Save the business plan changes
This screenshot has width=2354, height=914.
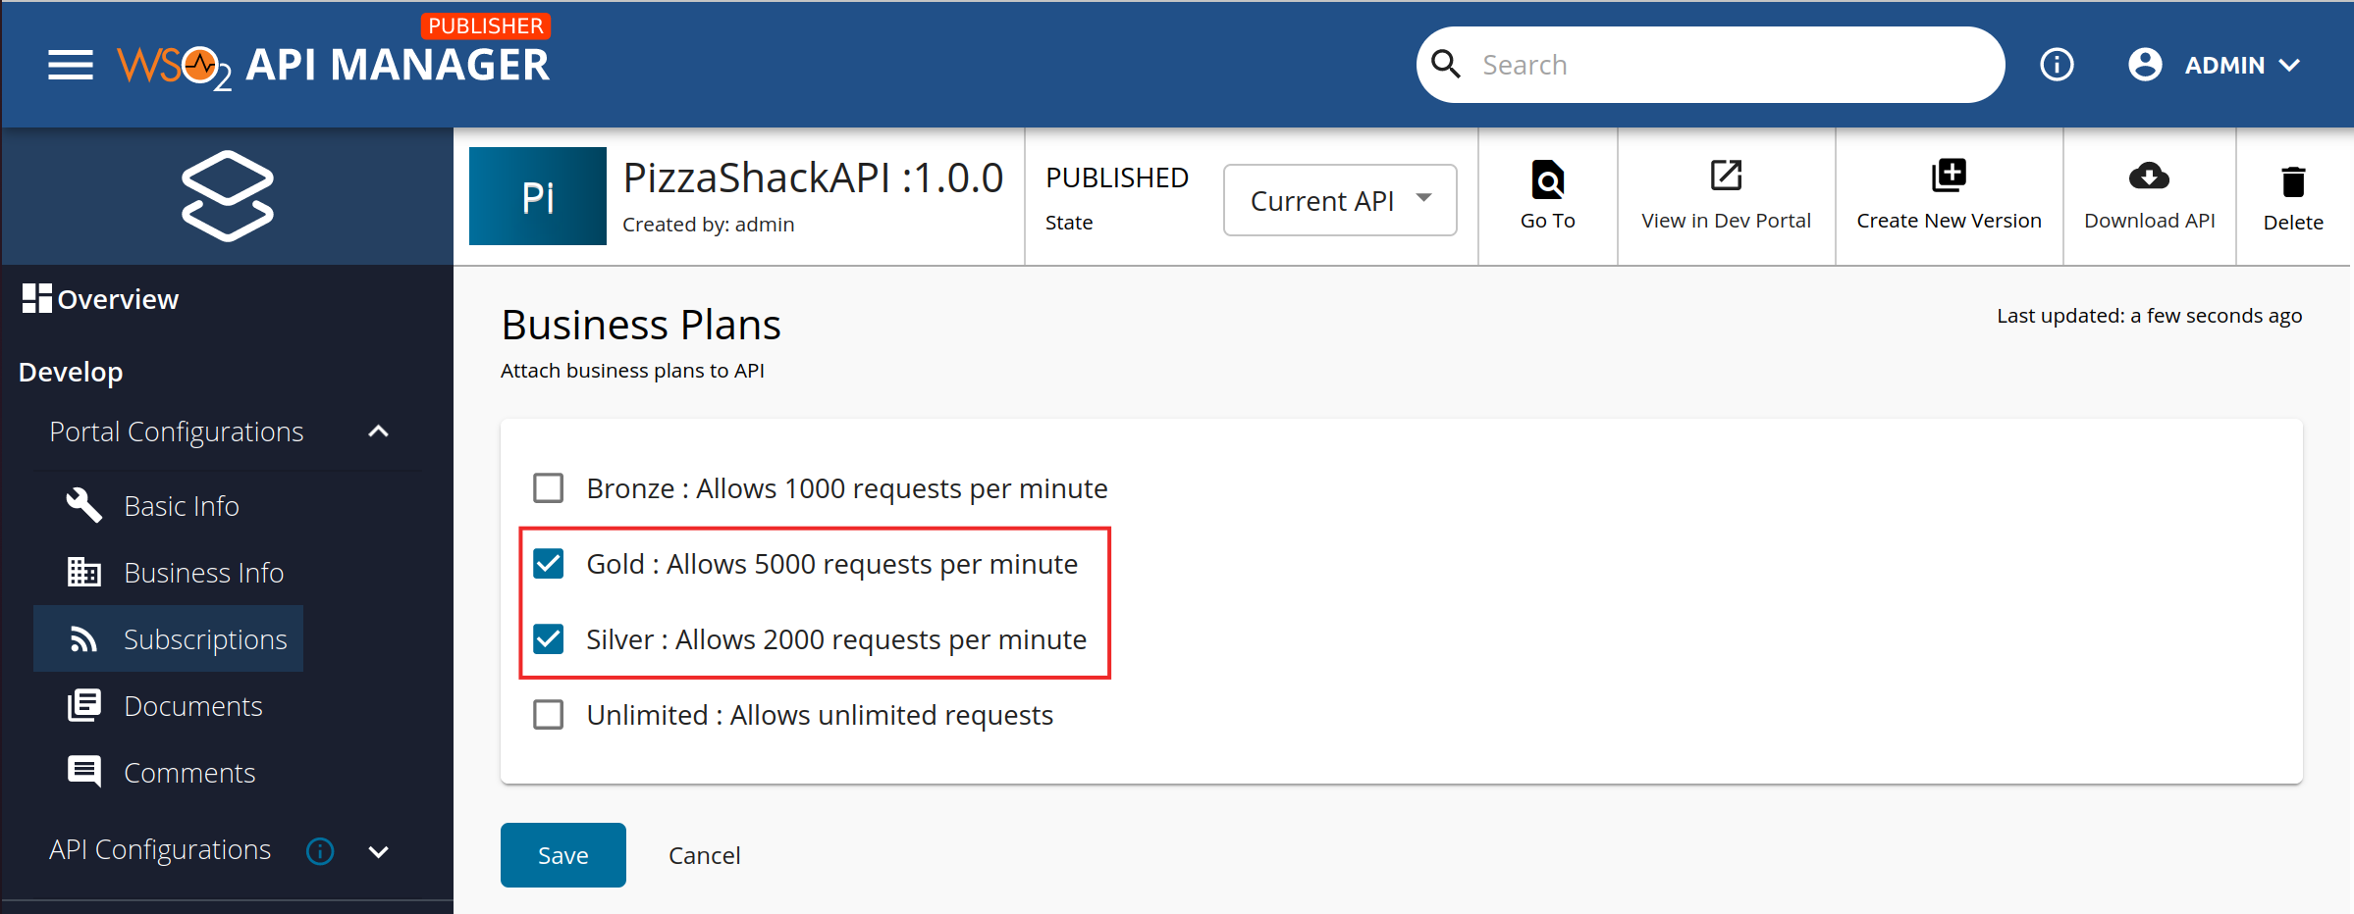[562, 854]
